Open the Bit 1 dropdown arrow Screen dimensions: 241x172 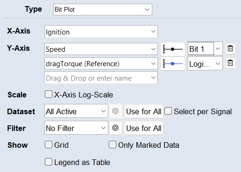[218, 48]
